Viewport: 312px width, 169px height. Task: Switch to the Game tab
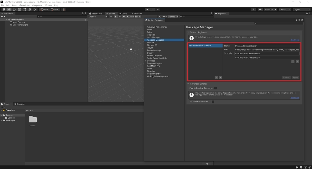tap(123, 14)
